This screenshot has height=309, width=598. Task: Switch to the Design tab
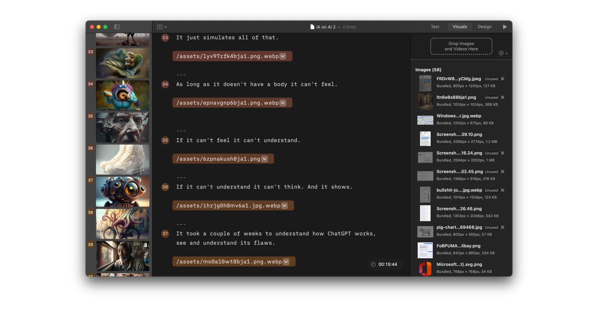click(484, 27)
